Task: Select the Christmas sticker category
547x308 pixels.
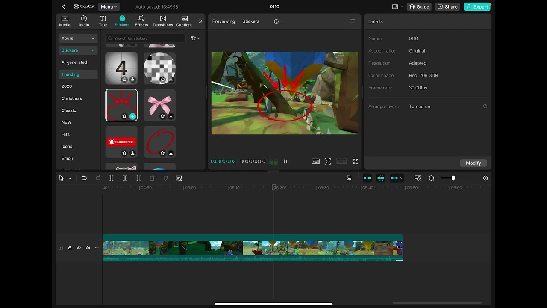Action: tap(72, 98)
